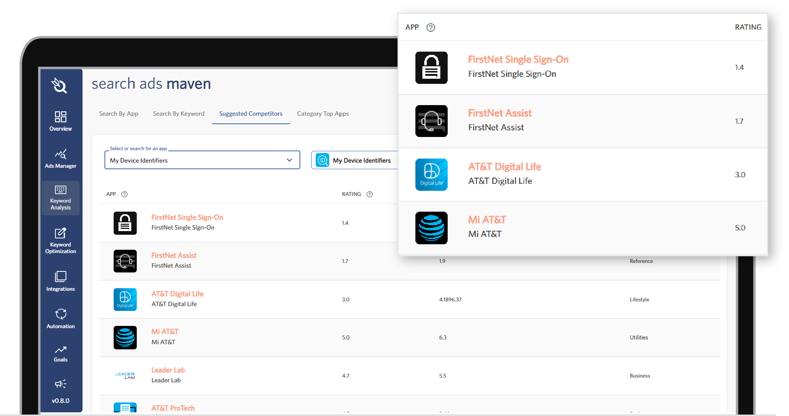Click the Search Ads Maven logo icon
The height and width of the screenshot is (416, 789).
click(59, 85)
